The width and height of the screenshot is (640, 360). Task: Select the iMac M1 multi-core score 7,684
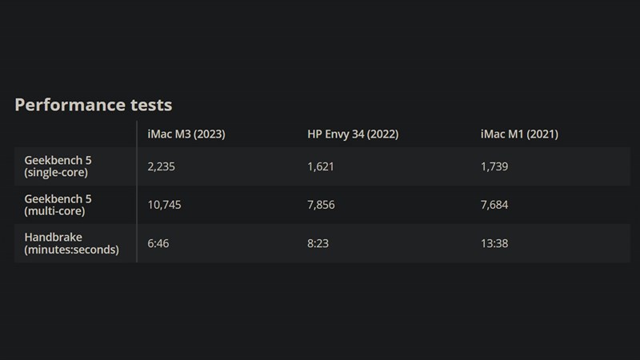click(494, 205)
